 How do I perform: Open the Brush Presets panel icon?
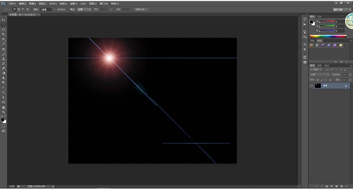click(305, 37)
